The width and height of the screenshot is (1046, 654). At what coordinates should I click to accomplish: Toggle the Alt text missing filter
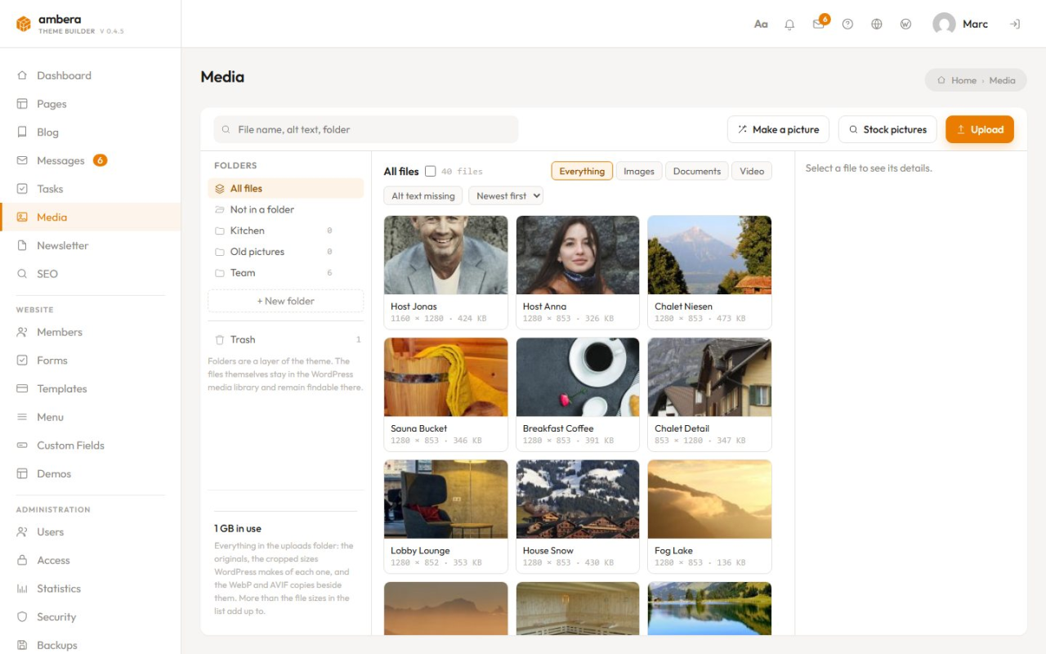423,196
